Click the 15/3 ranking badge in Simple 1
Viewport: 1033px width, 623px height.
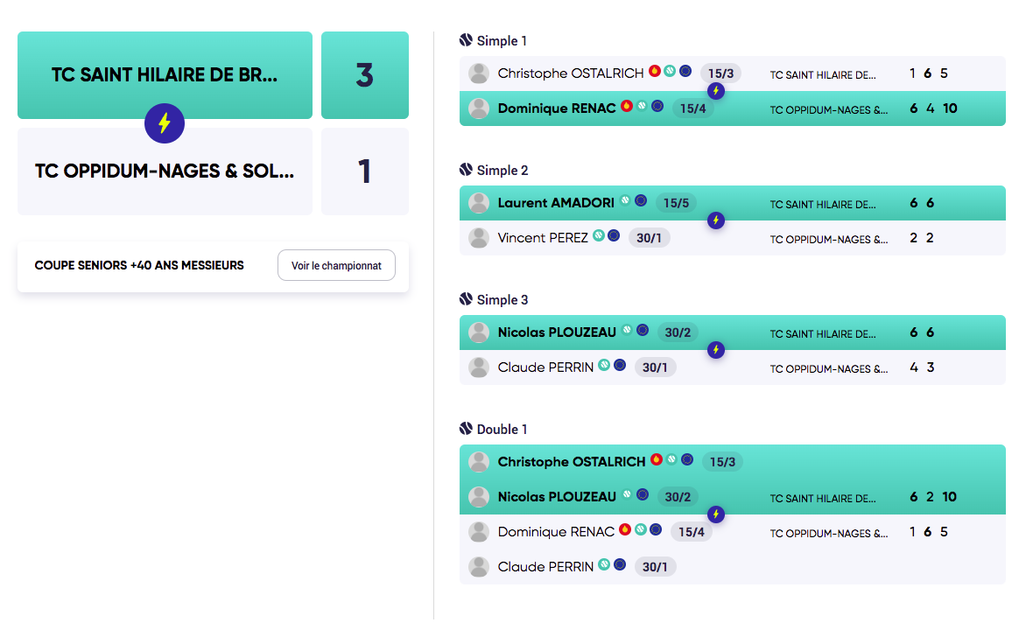pyautogui.click(x=720, y=73)
